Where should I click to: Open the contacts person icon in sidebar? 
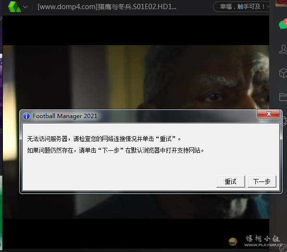283,49
